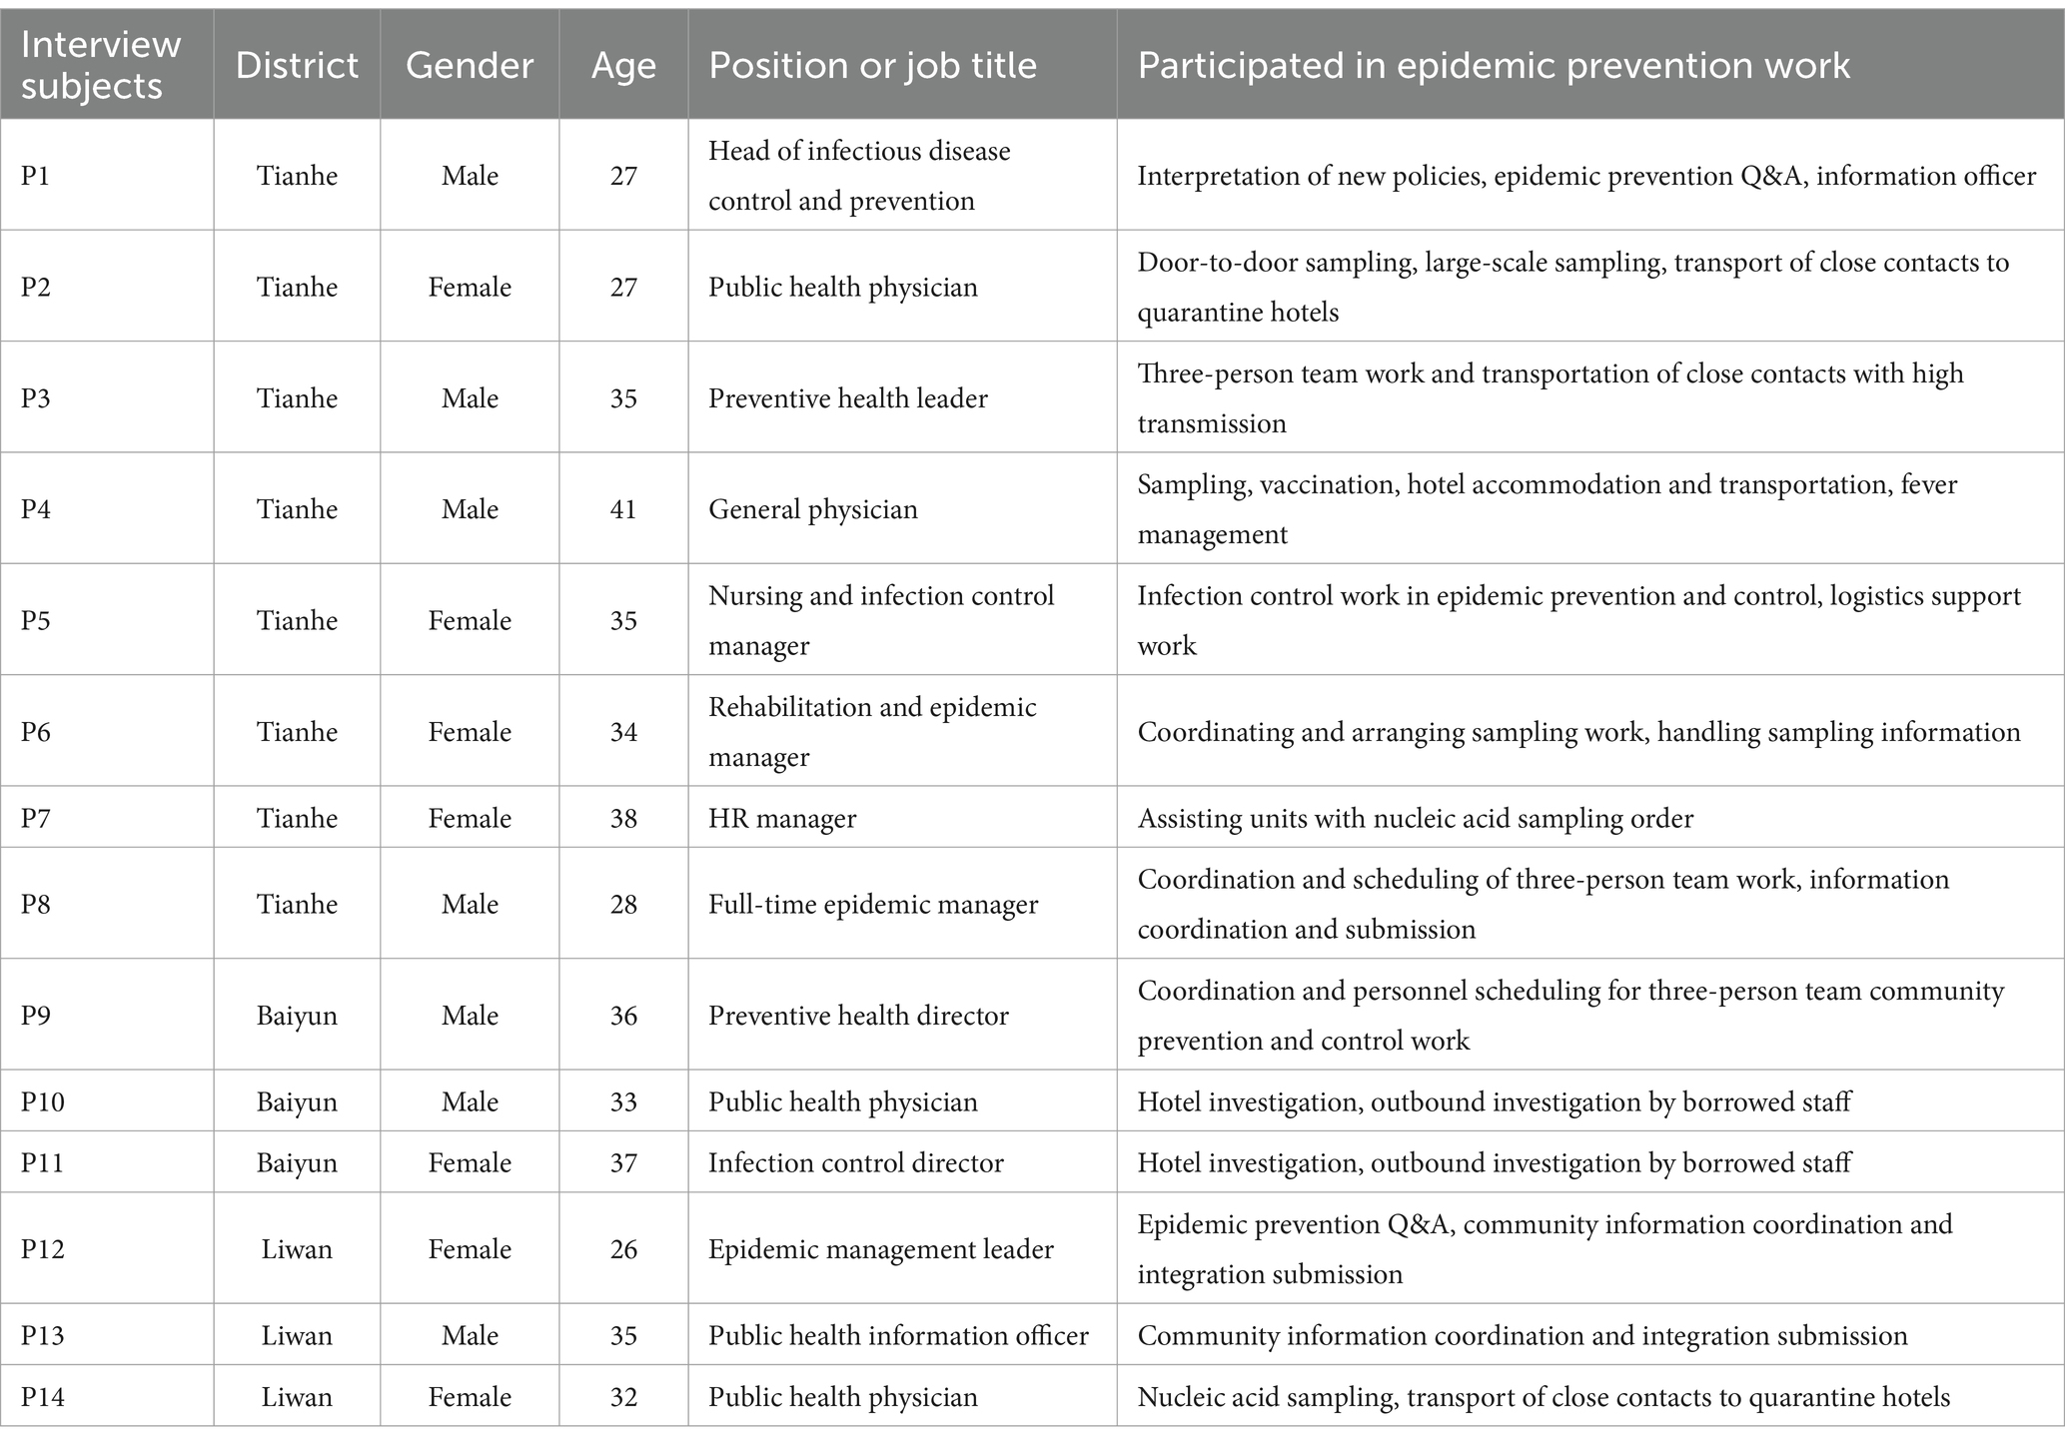Click Preventive health leader cell

point(848,398)
